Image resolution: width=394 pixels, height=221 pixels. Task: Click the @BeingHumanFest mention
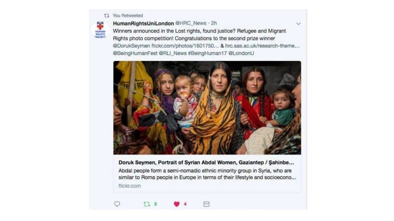[135, 53]
